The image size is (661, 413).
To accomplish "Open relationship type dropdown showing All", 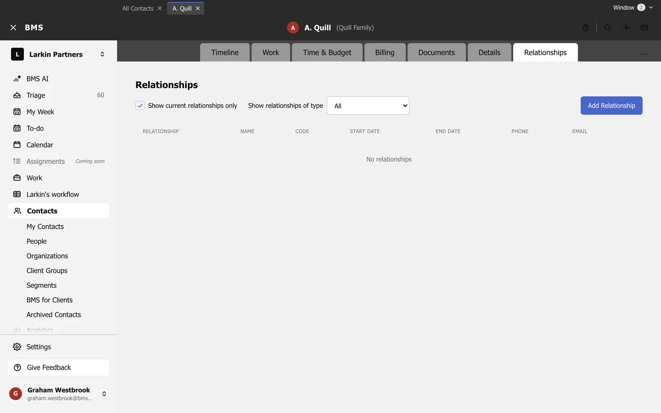I will pos(368,106).
